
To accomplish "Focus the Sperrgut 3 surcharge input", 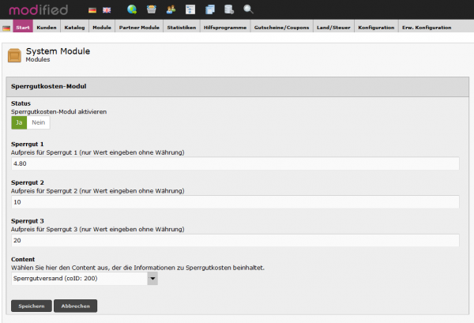I will pos(235,240).
